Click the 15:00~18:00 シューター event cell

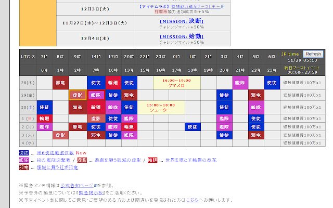pos(161,108)
